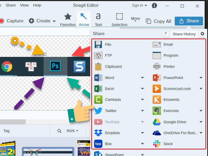The image size is (208, 156).
Task: Choose the FTP globe icon
Action: 98,55
